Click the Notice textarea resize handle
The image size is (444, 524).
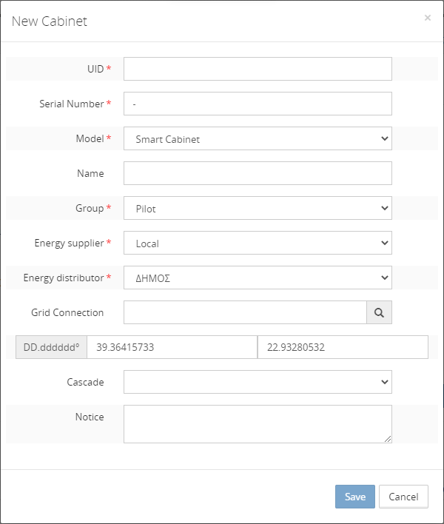pyautogui.click(x=388, y=439)
